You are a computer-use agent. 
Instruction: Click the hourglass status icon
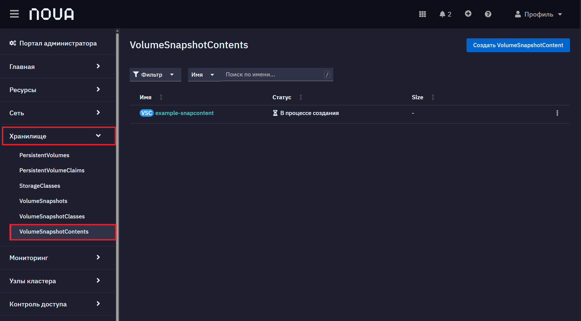(275, 113)
